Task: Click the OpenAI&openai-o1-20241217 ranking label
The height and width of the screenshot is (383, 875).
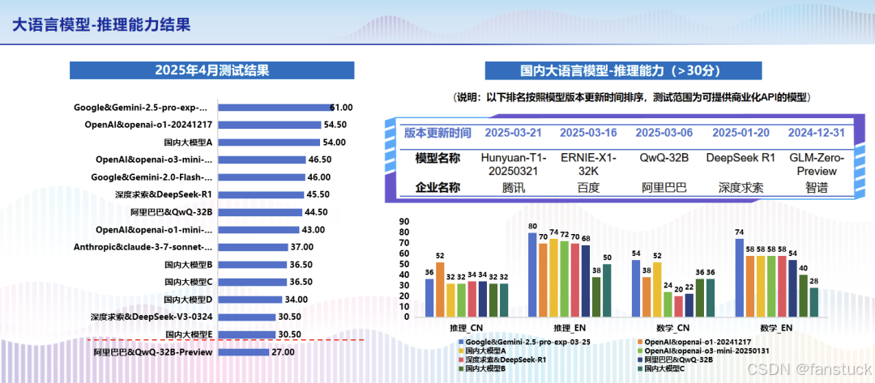Action: [x=148, y=125]
